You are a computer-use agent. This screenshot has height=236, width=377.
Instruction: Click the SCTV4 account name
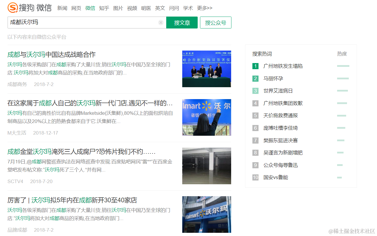coord(15,181)
